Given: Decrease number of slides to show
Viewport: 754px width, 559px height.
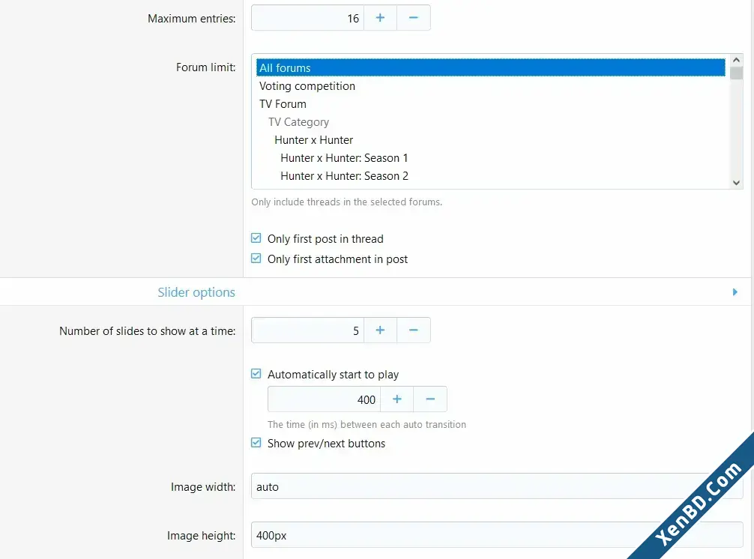Looking at the screenshot, I should click(414, 330).
